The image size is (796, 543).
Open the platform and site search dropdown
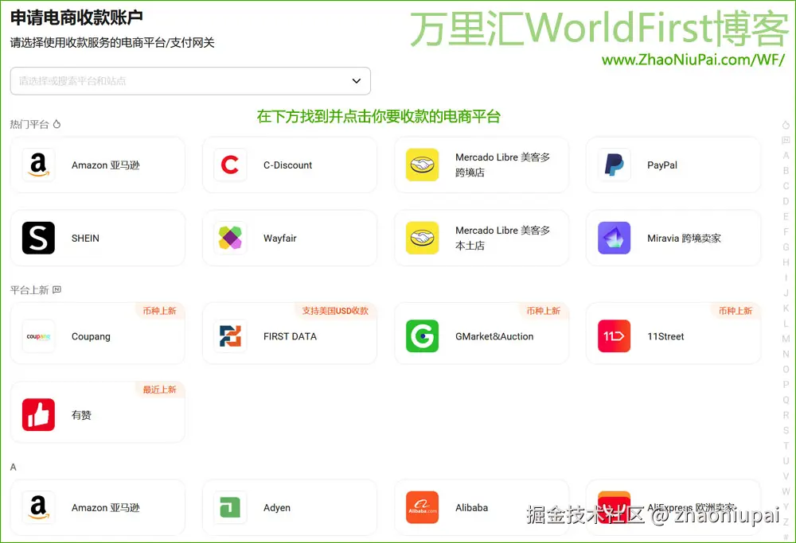tap(190, 81)
